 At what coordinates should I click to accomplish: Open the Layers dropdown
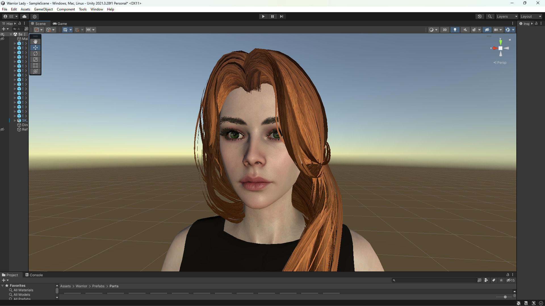(x=507, y=16)
